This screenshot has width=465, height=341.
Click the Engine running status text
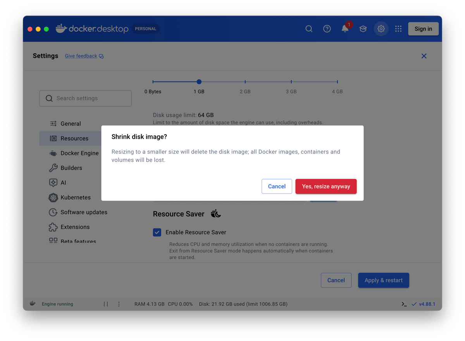click(x=57, y=304)
